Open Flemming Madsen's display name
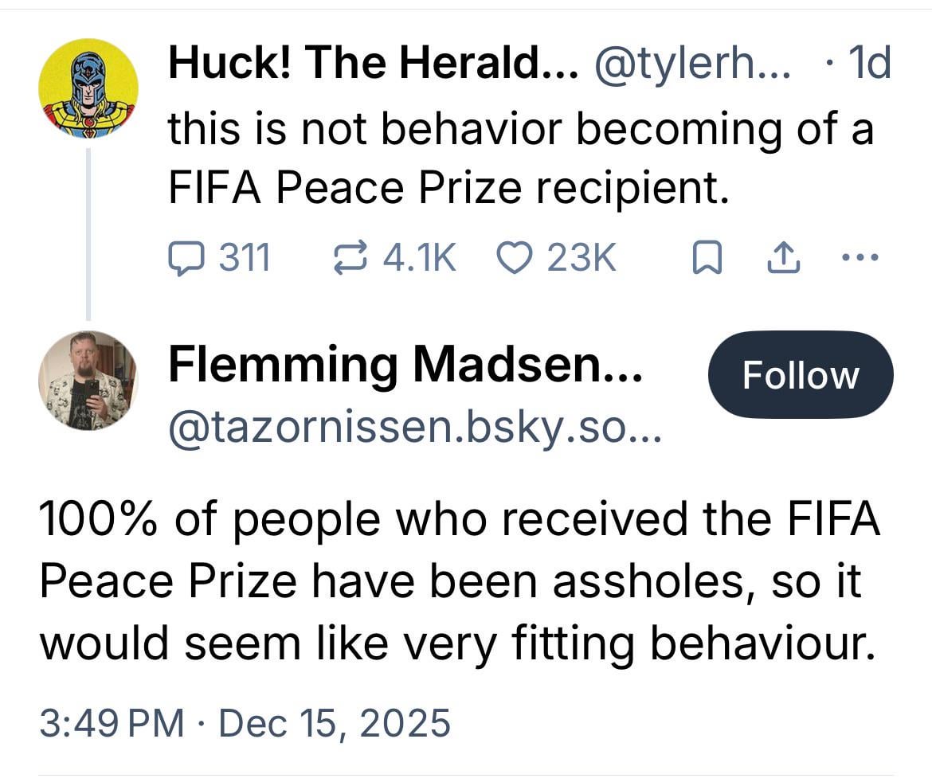 pyautogui.click(x=405, y=366)
